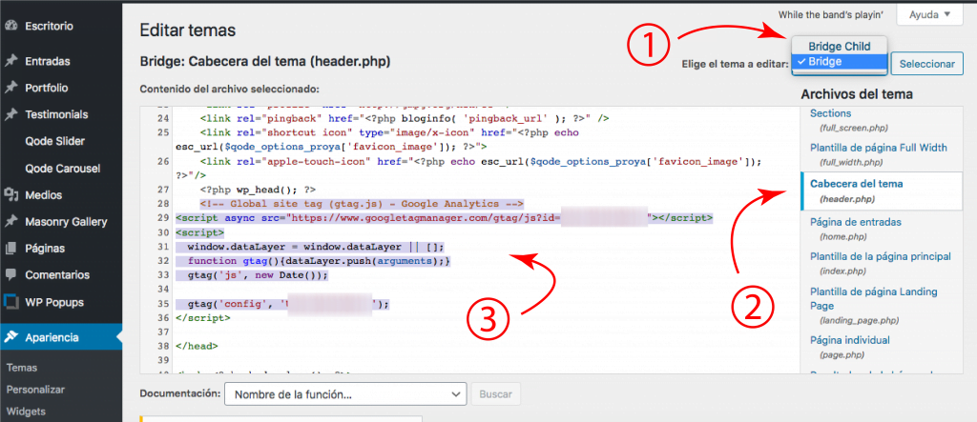Image resolution: width=977 pixels, height=422 pixels.
Task: Click the function gtag() code line
Action: [319, 260]
